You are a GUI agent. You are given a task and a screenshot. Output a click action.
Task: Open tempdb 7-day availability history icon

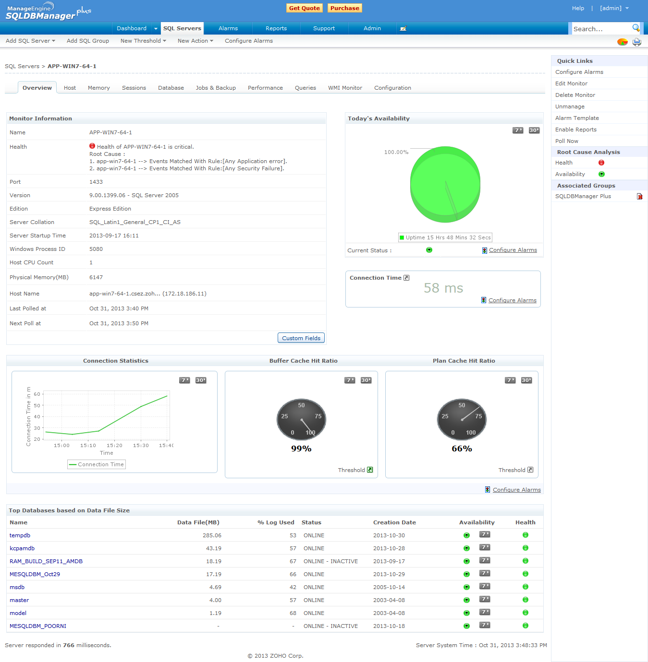click(x=485, y=534)
